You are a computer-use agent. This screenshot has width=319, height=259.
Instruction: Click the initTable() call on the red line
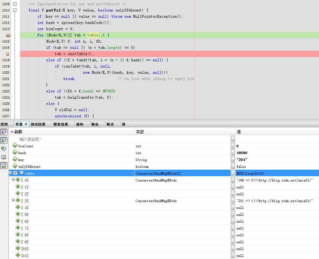point(80,54)
